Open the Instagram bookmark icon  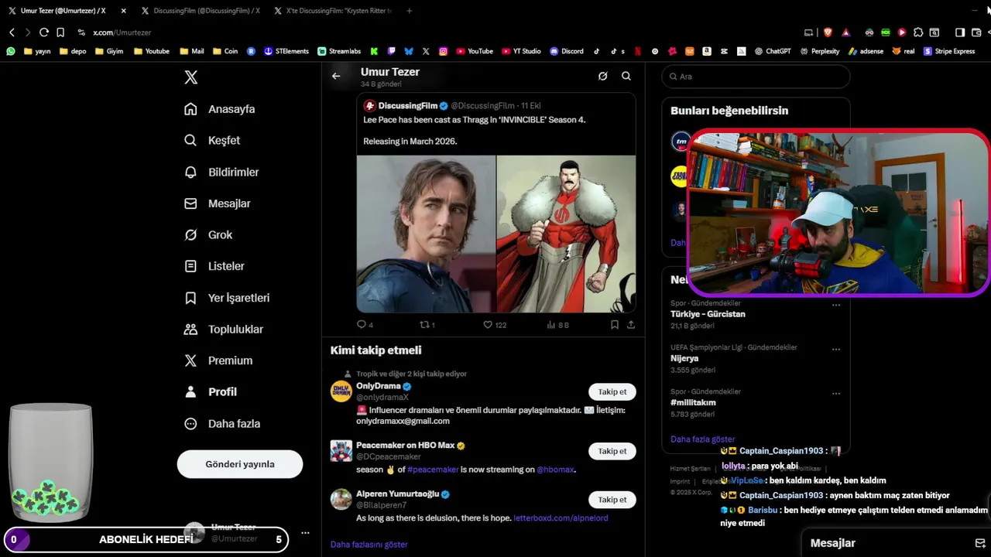(x=444, y=51)
